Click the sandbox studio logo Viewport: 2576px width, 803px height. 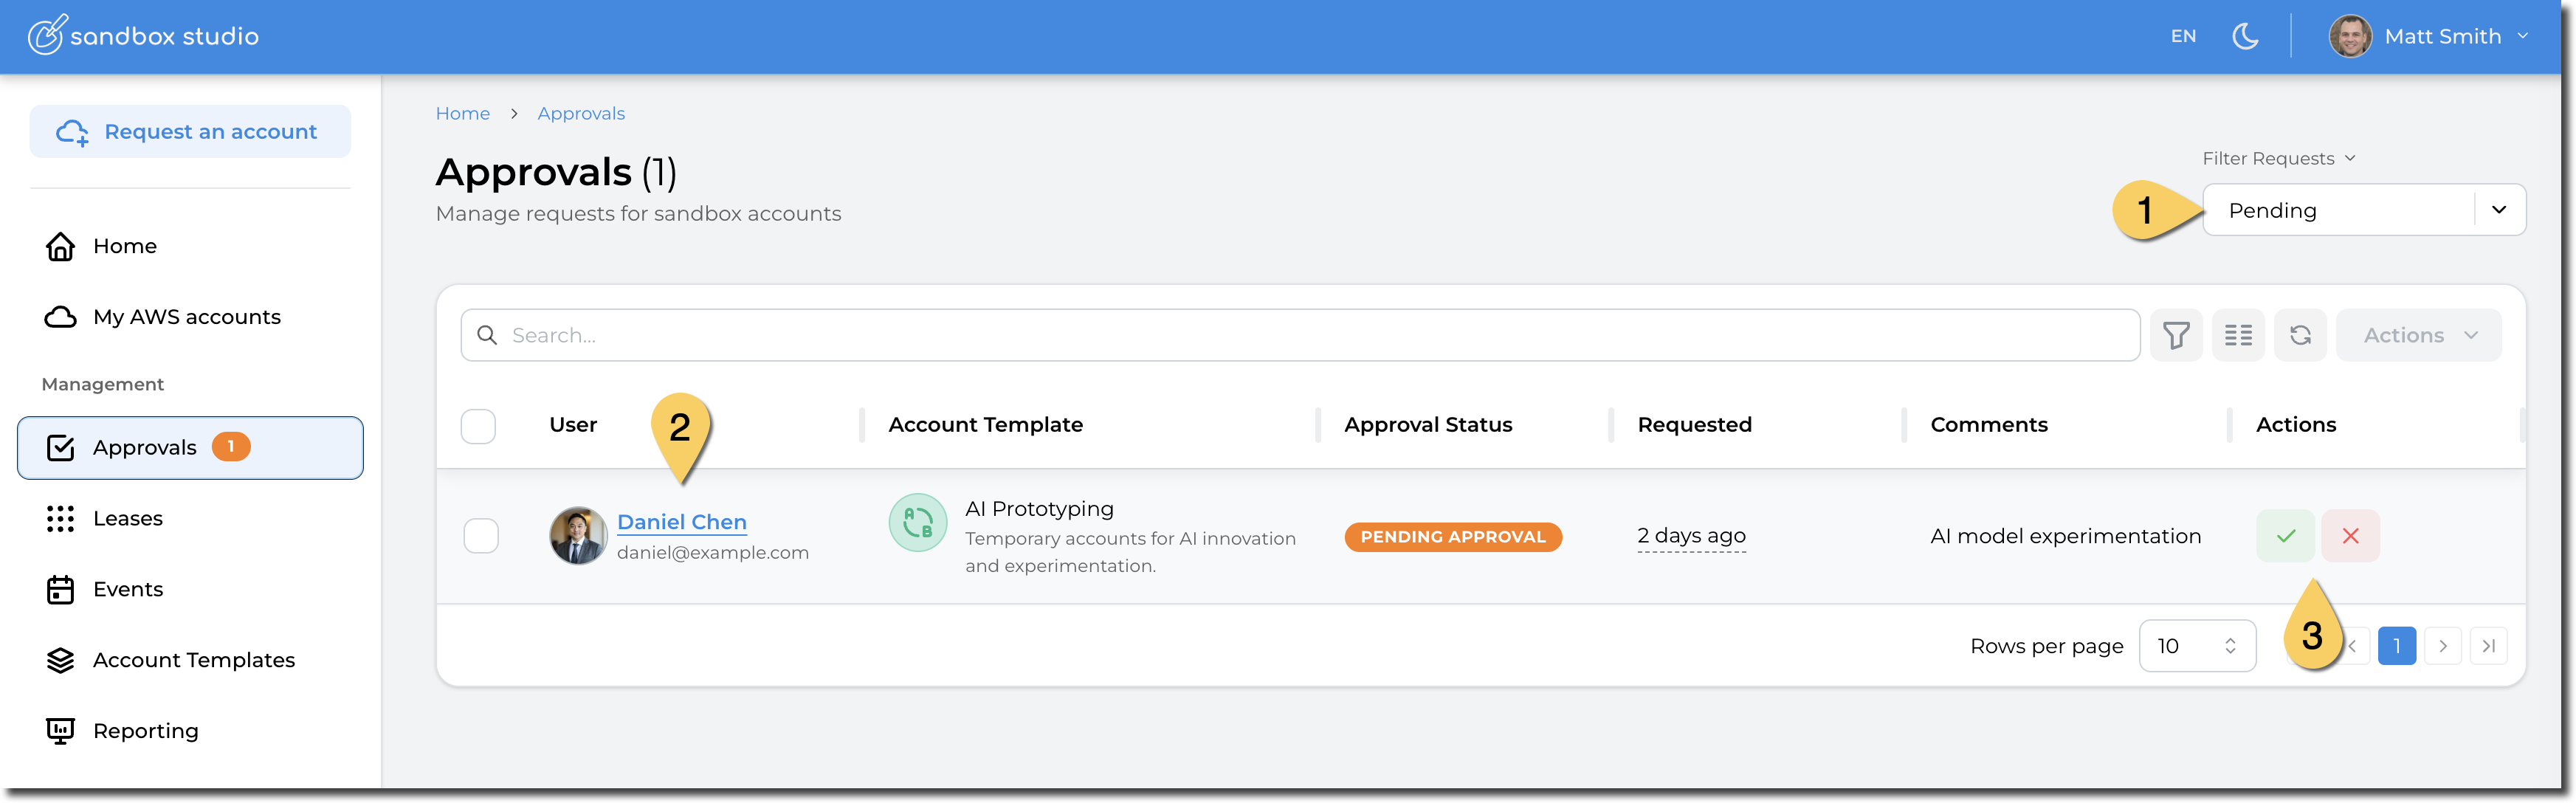143,36
